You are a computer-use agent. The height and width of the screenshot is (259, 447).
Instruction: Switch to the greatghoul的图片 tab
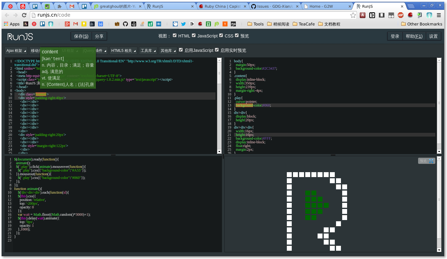tap(118, 6)
